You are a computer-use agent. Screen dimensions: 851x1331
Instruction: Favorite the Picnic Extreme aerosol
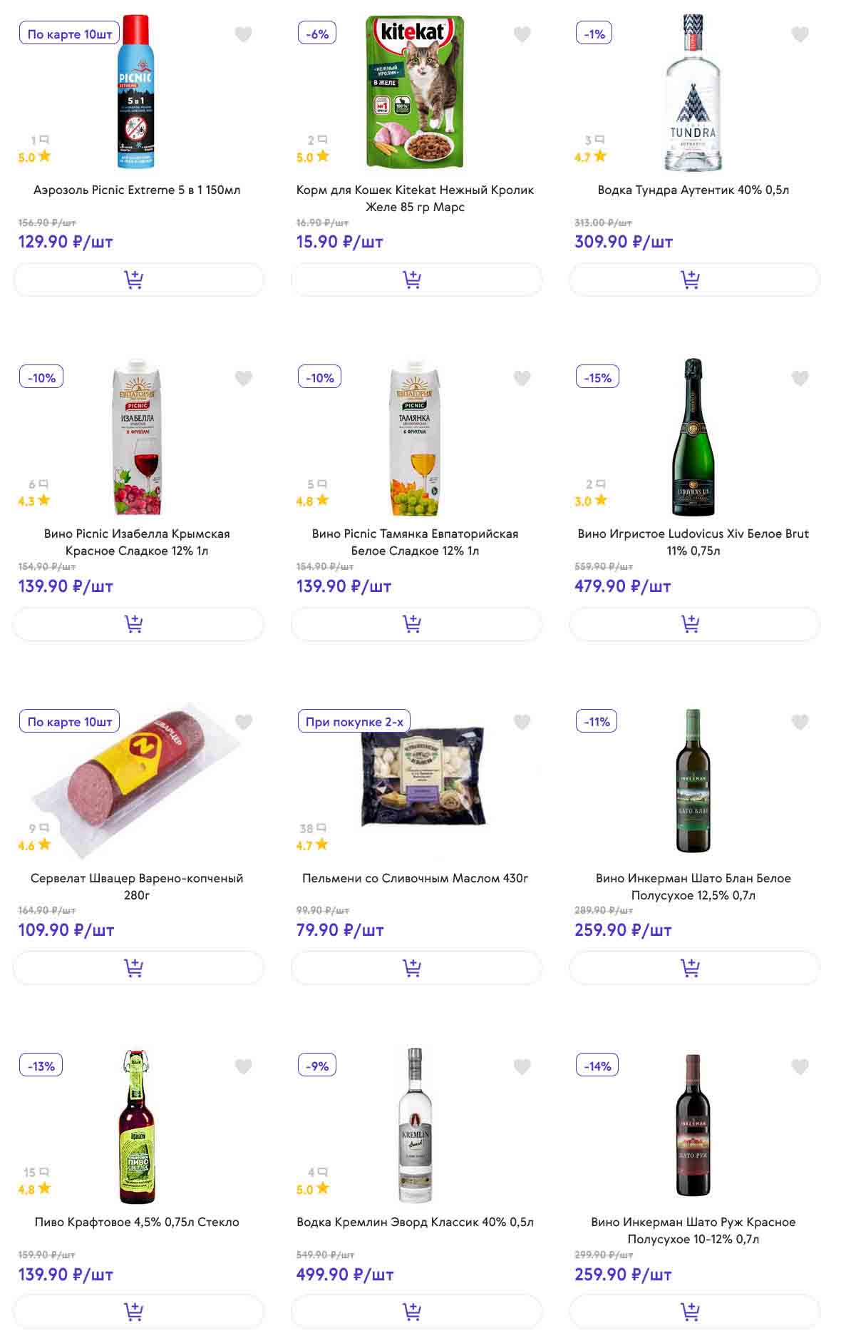point(244,34)
